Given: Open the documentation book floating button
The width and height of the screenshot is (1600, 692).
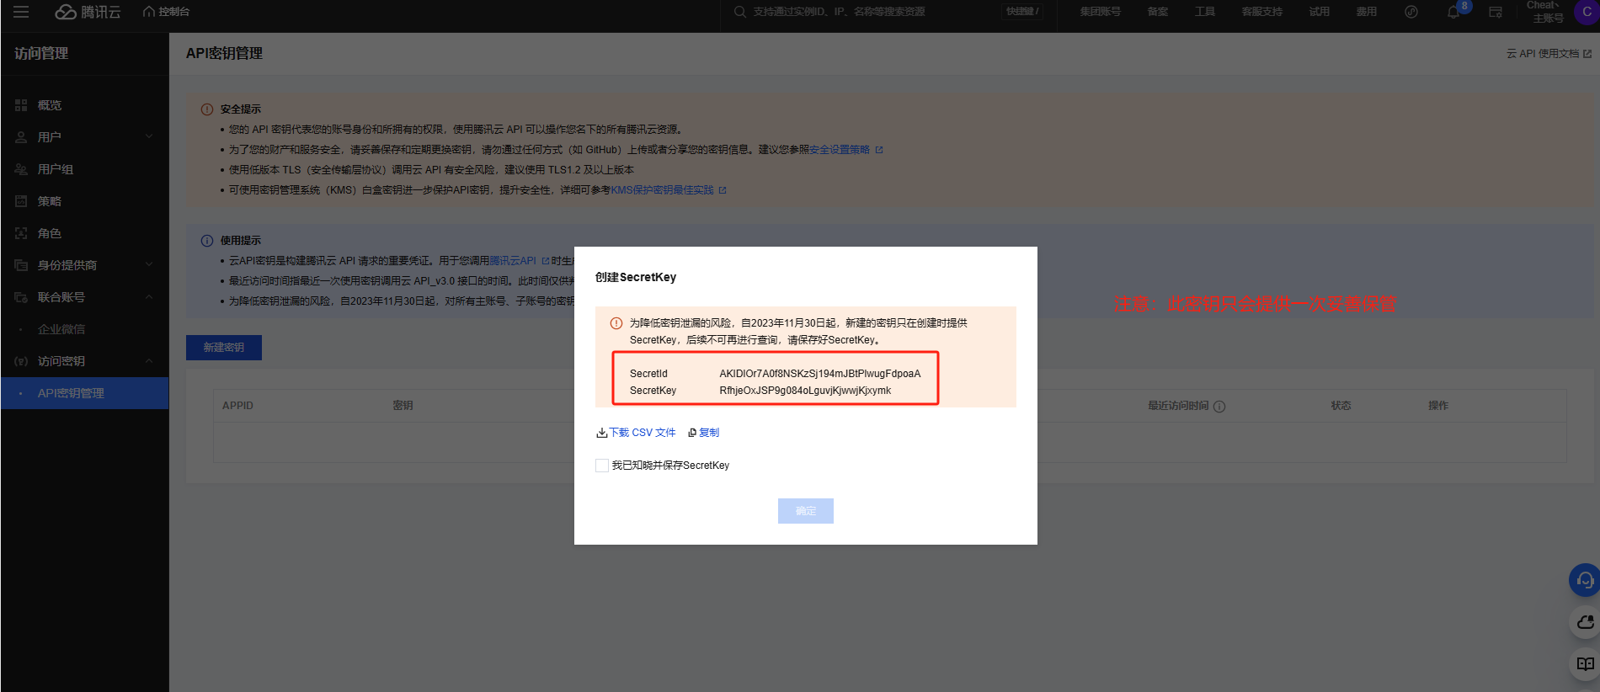Looking at the screenshot, I should pyautogui.click(x=1585, y=664).
